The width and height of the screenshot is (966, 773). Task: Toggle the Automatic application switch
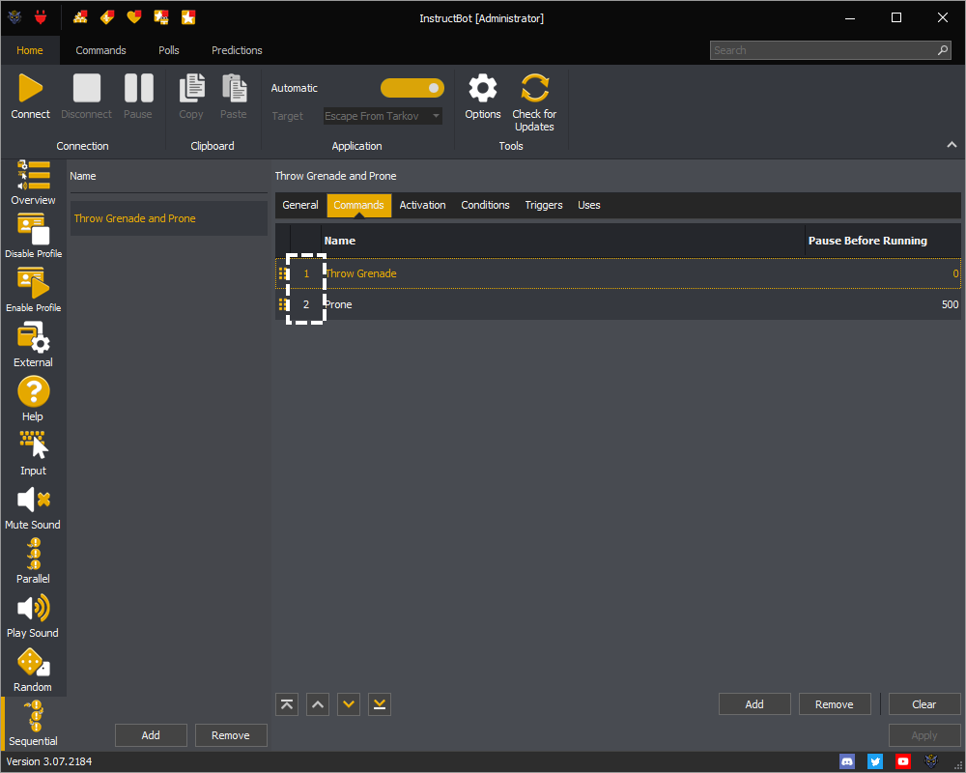412,88
